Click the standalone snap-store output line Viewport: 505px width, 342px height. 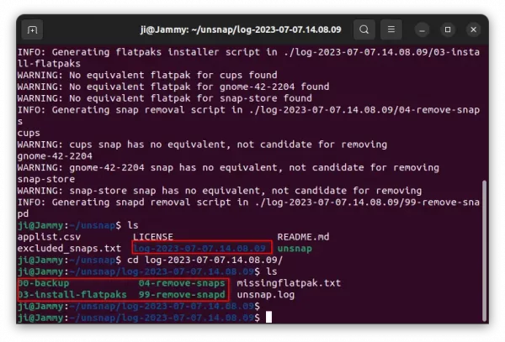click(46, 179)
